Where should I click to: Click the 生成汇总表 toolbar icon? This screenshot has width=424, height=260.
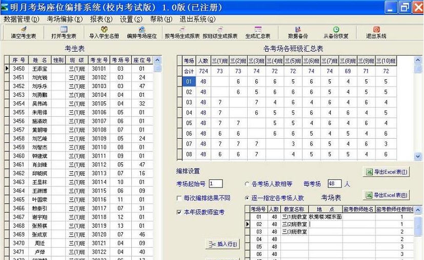(x=258, y=32)
